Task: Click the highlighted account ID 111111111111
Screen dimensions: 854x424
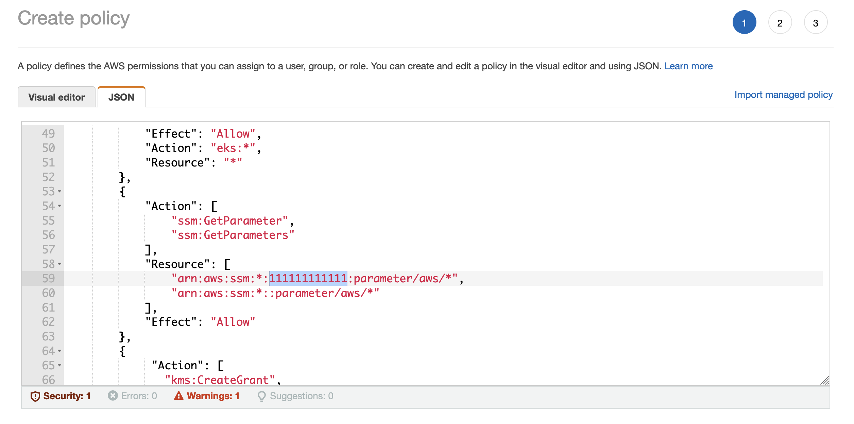Action: point(308,279)
